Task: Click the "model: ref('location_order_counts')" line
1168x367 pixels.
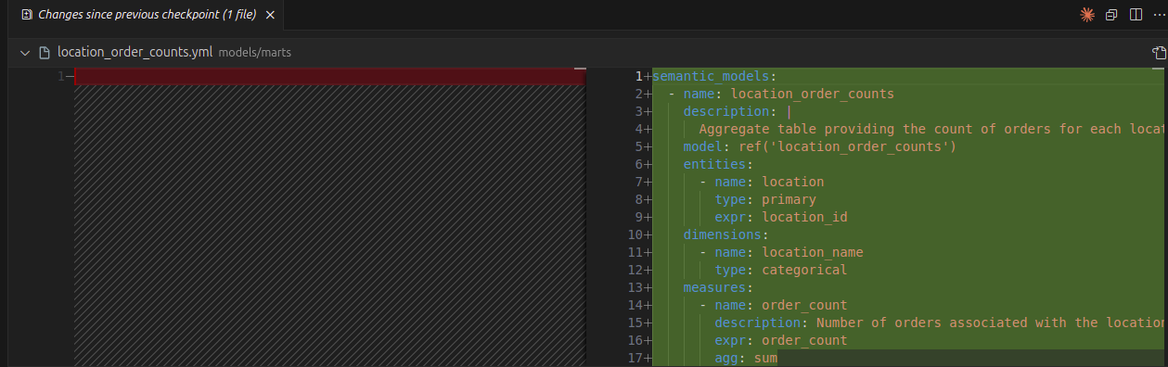Action: click(x=820, y=146)
